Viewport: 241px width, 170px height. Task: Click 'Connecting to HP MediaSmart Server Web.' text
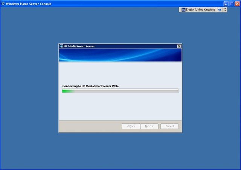click(x=90, y=86)
